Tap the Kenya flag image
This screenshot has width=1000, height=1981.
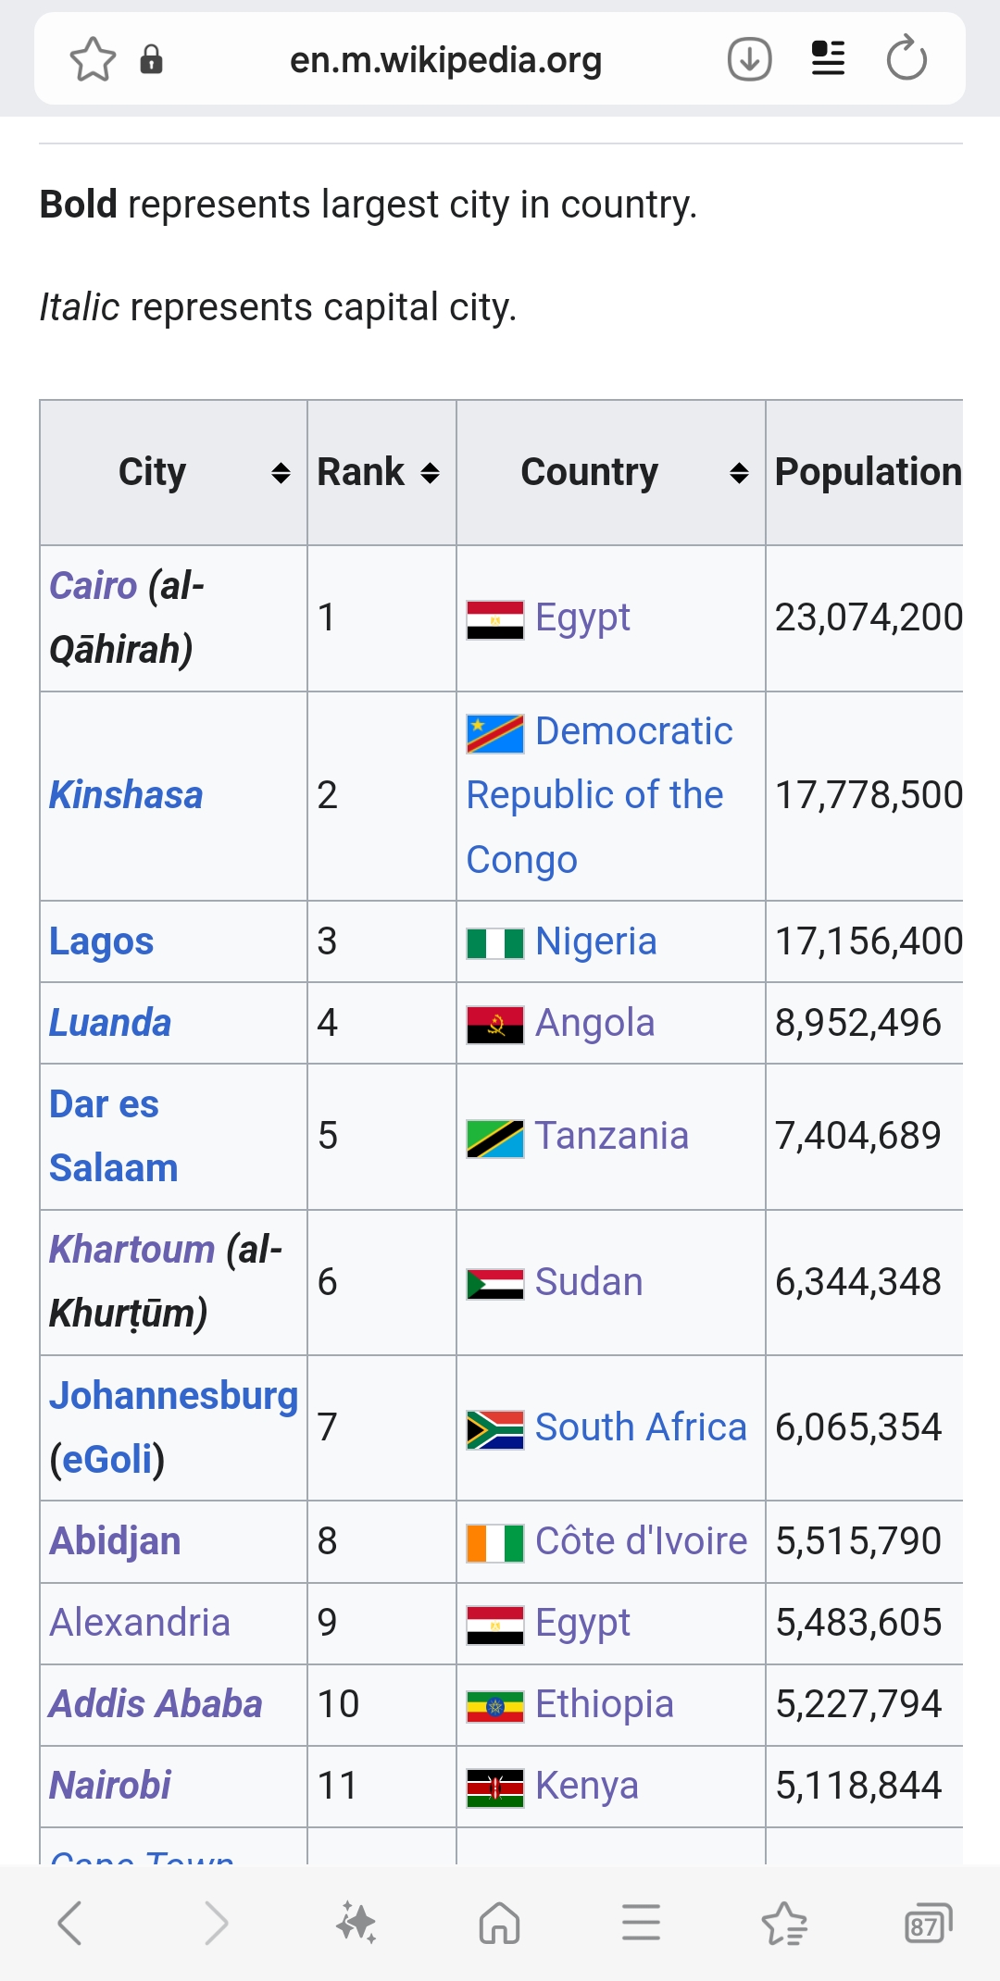click(494, 1786)
